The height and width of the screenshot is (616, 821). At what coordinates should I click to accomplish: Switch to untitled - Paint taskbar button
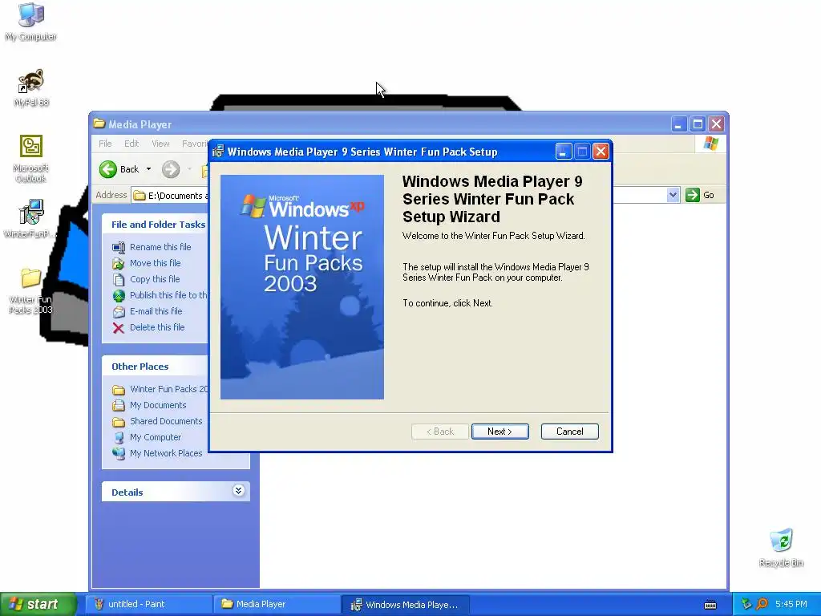(148, 604)
